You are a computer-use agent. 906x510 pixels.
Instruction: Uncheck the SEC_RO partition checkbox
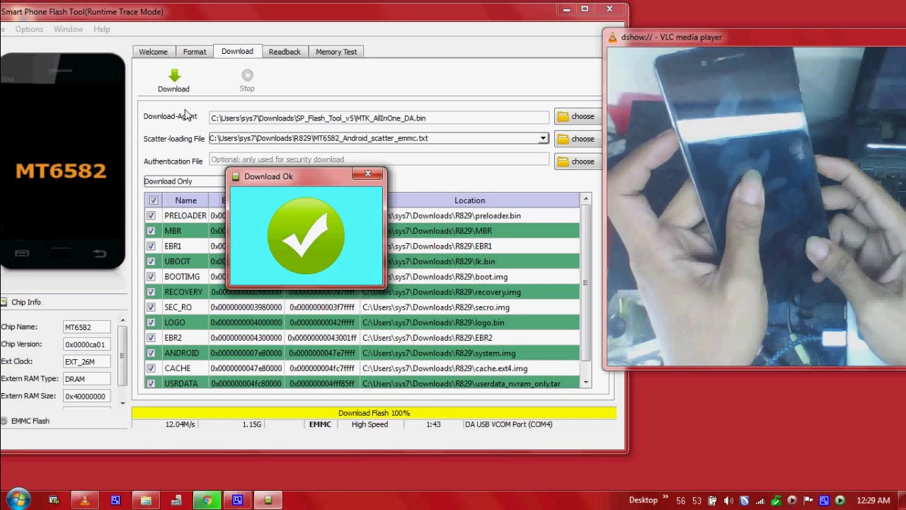click(x=151, y=307)
